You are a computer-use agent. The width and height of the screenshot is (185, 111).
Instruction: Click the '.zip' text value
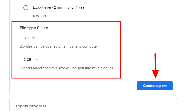(27, 38)
